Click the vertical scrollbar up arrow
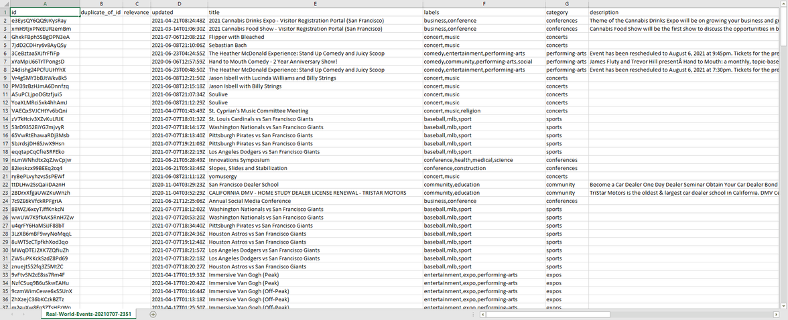Image resolution: width=788 pixels, height=320 pixels. click(785, 3)
